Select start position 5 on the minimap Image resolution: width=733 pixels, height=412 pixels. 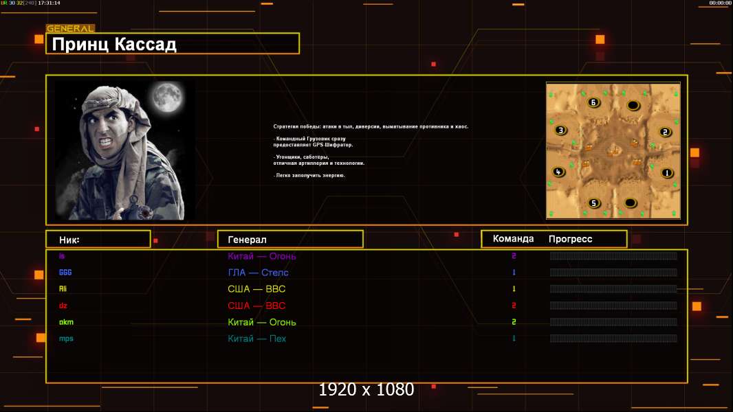tap(594, 203)
